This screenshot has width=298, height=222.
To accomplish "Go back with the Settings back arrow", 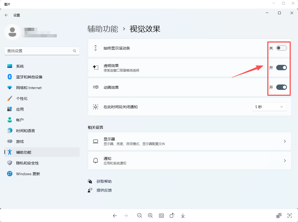I will pyautogui.click(x=6, y=15).
